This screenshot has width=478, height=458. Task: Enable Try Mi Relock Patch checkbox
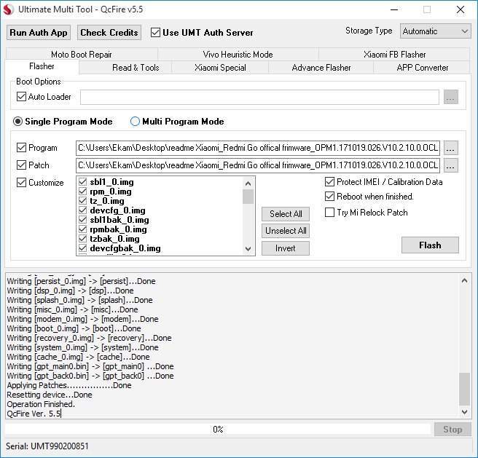click(329, 213)
